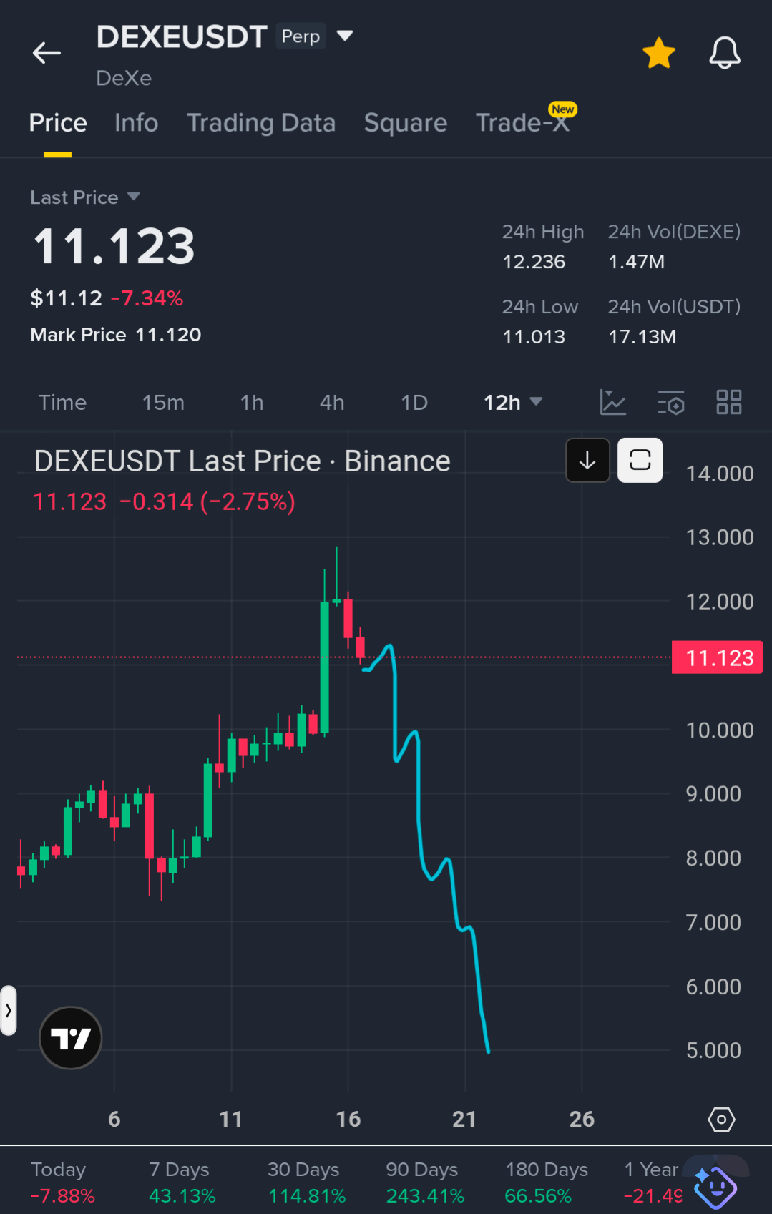Viewport: 772px width, 1214px height.
Task: Open the AI assistant robot icon
Action: coord(715,1187)
